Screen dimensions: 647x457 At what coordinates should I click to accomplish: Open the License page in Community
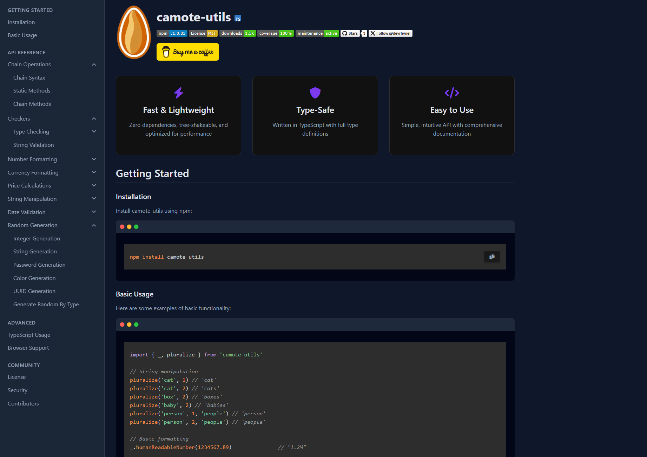tap(17, 377)
